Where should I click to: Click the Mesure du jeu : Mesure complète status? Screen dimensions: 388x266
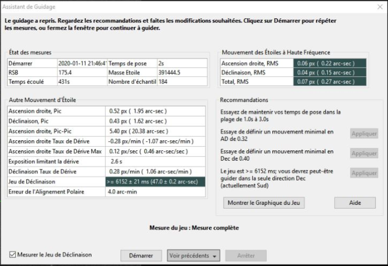pos(194,228)
